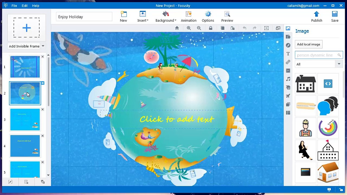
Task: Expand the Add Invisible Frame dropdown arrow
Action: (x=43, y=46)
